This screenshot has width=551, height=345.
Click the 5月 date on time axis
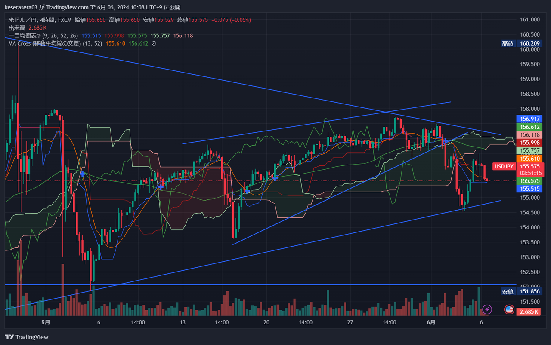(x=46, y=322)
